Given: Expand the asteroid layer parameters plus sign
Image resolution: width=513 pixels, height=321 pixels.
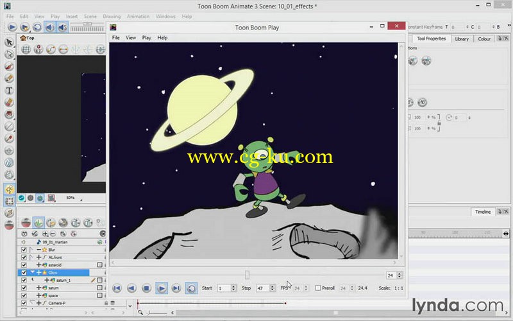Looking at the screenshot, I should coord(38,265).
